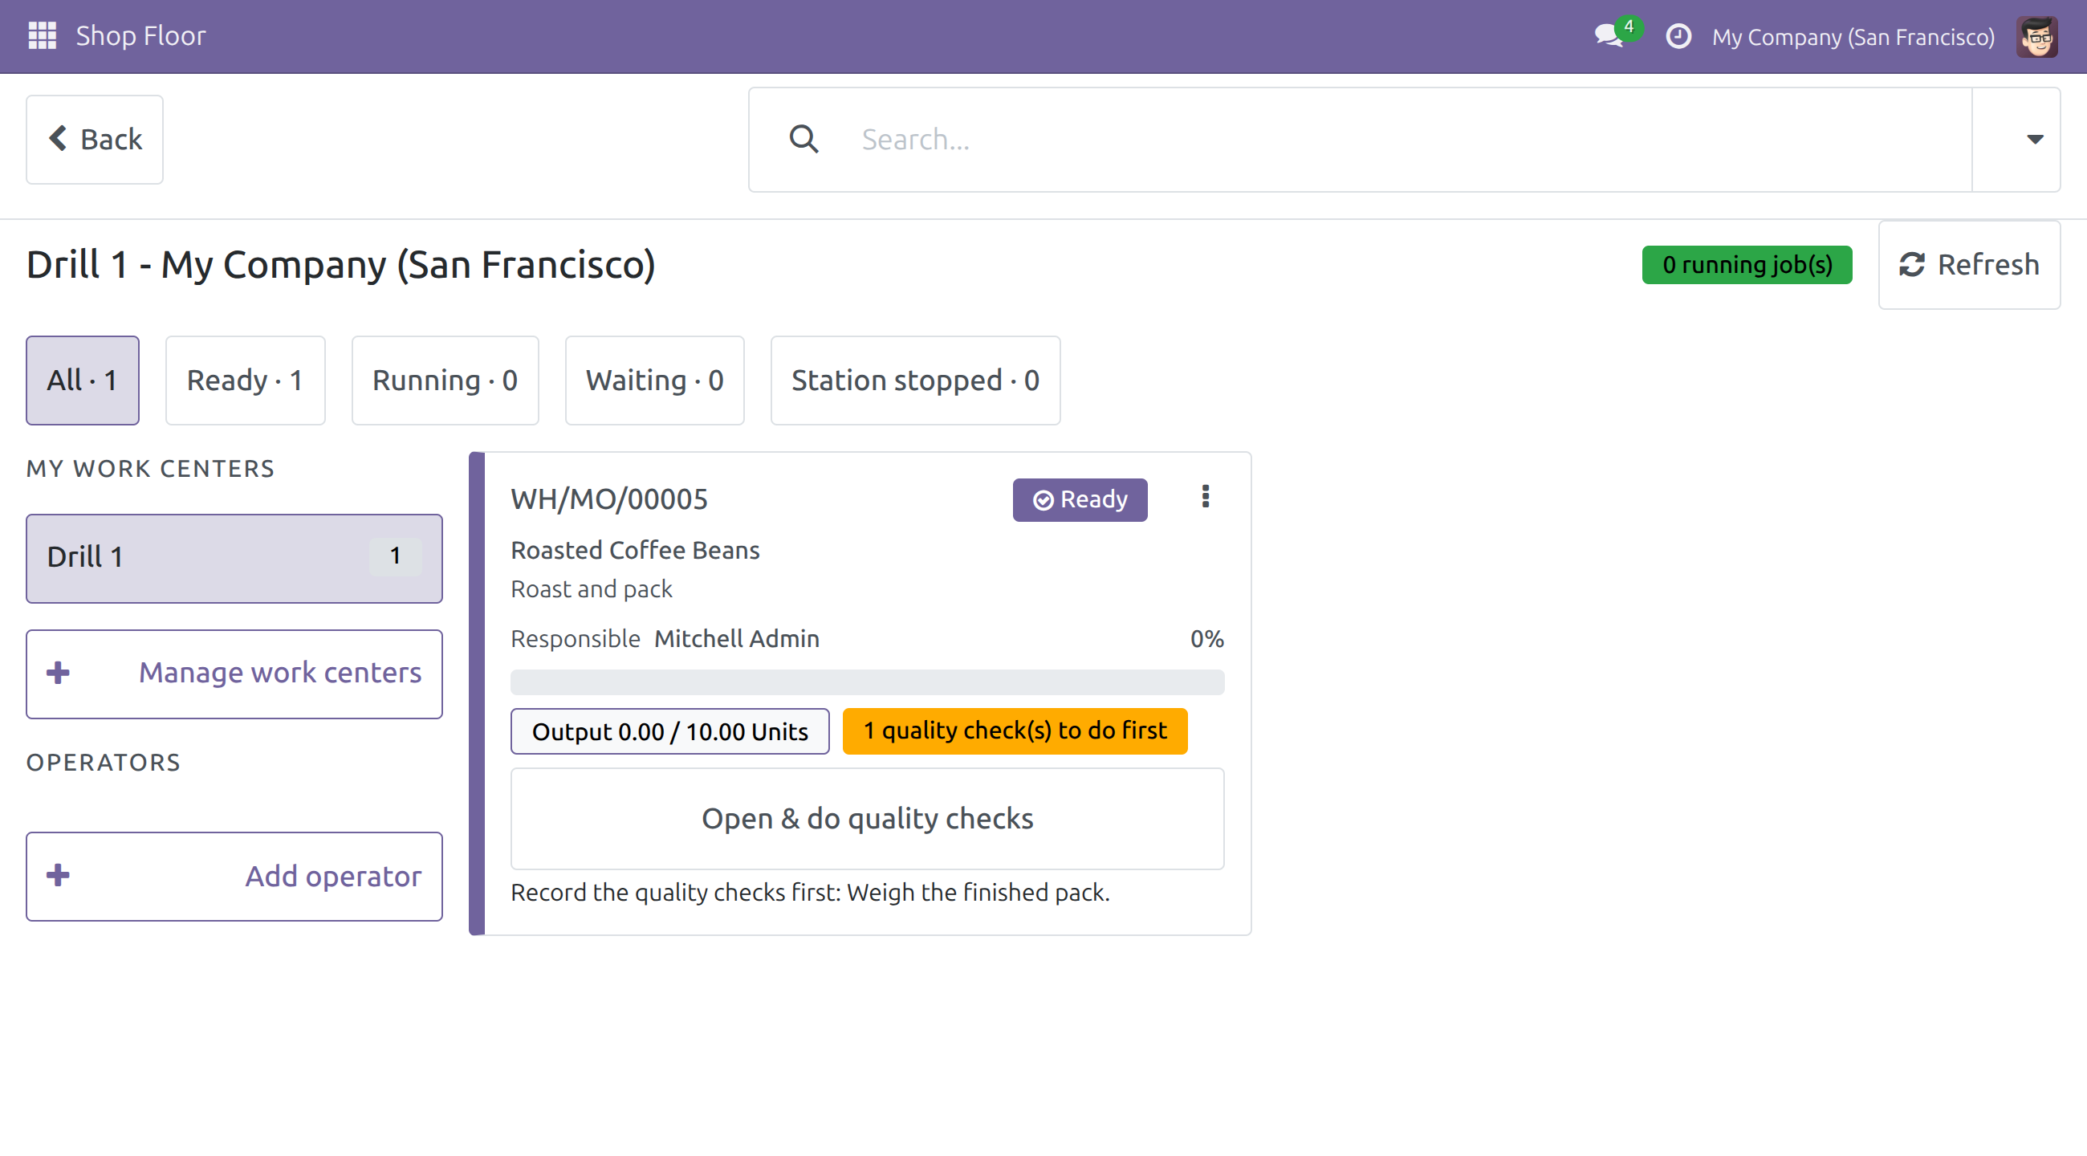Click the plus icon beside Manage work centers
Screen dimensions: 2087x1156
pos(58,673)
